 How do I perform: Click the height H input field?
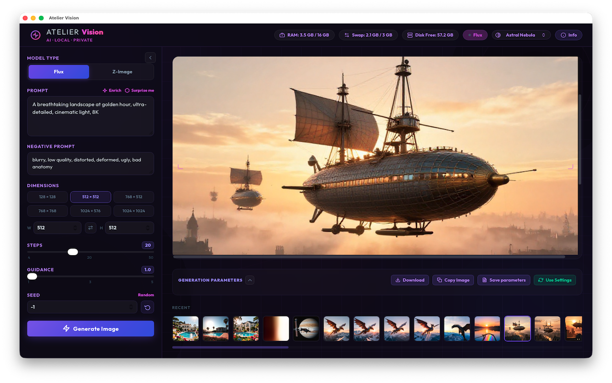tap(130, 228)
